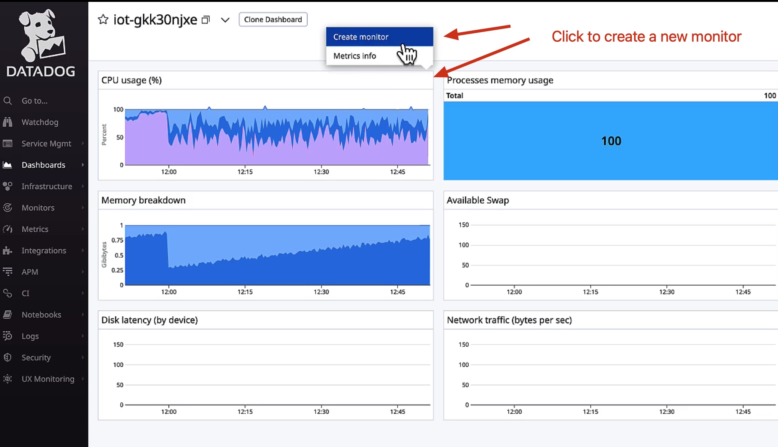Click the Infrastructure hexagons icon
This screenshot has width=778, height=447.
click(7, 186)
